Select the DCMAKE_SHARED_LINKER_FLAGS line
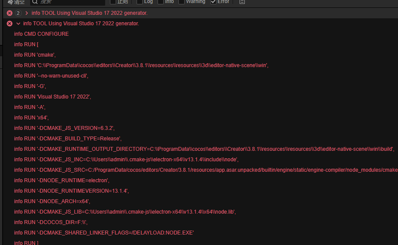 coord(104,232)
